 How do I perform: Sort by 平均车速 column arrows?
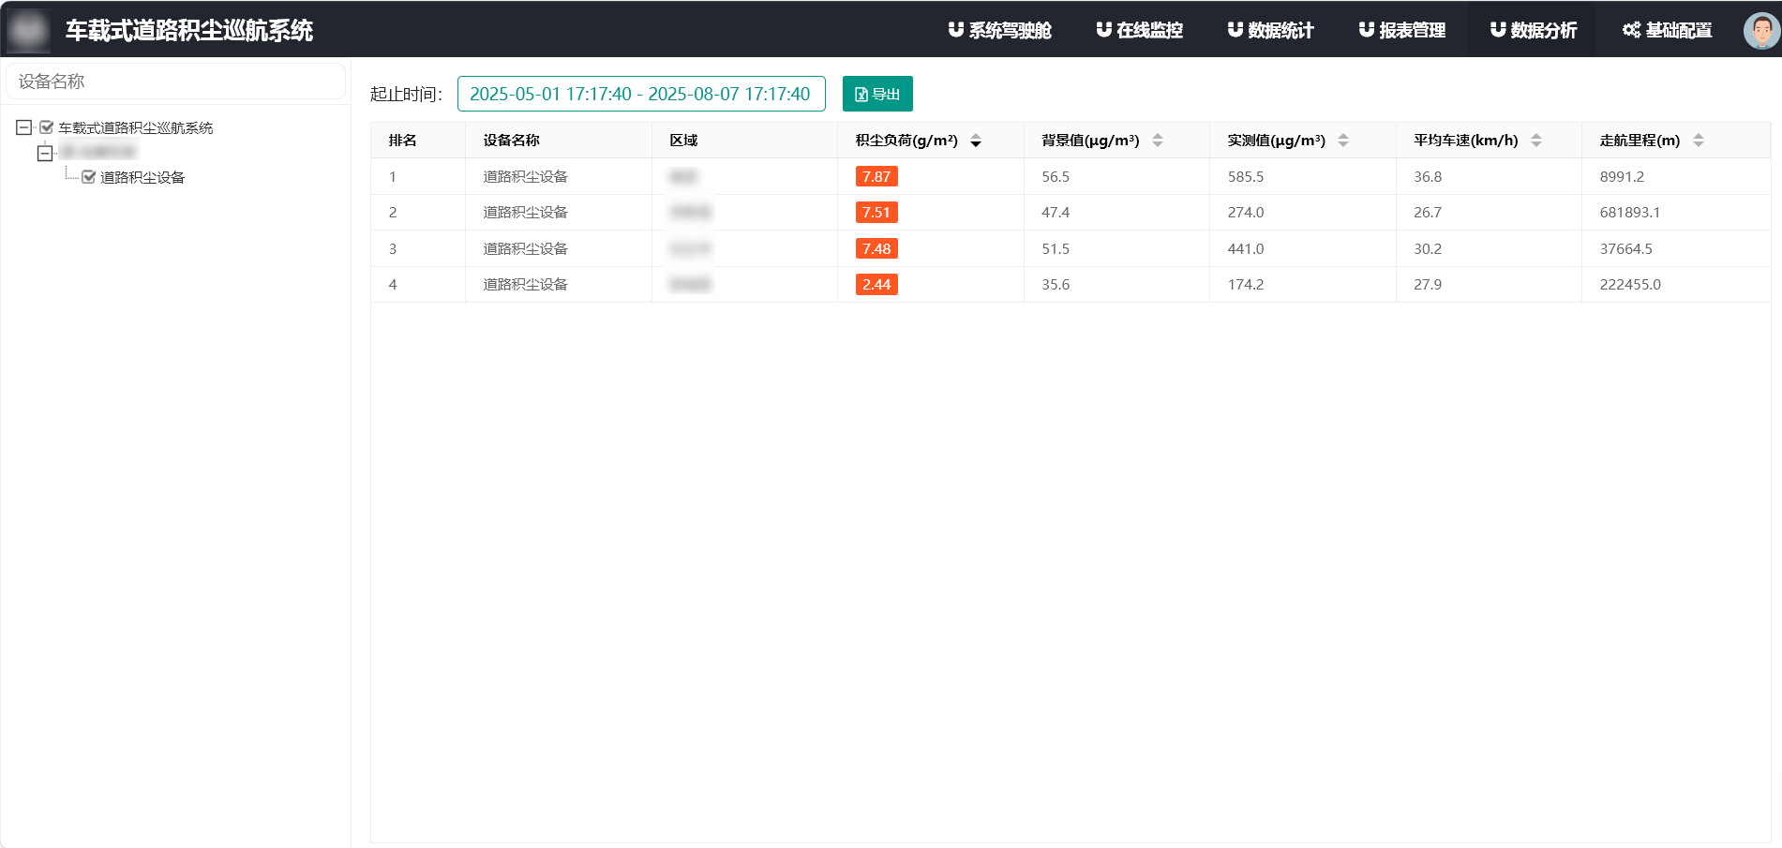(1536, 141)
